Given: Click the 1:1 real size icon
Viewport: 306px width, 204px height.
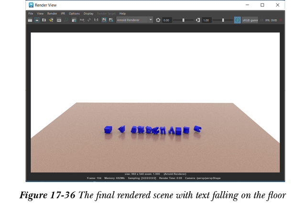Looking at the screenshot, I should coord(96,20).
